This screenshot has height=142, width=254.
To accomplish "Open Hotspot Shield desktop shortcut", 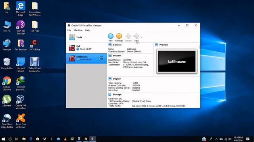I will click(x=21, y=65).
